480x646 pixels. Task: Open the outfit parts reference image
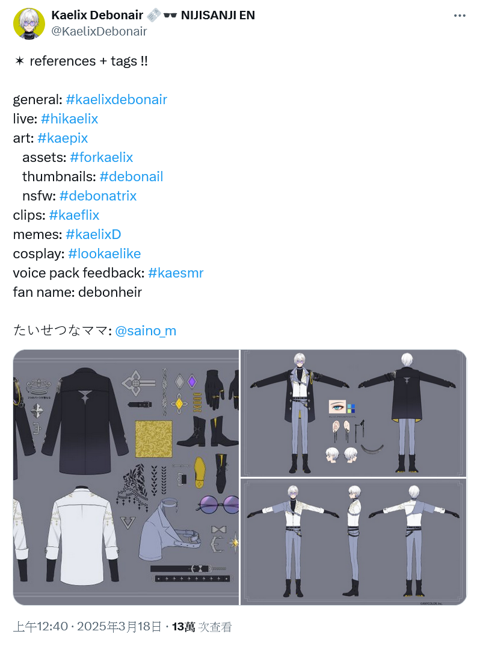[x=126, y=477]
